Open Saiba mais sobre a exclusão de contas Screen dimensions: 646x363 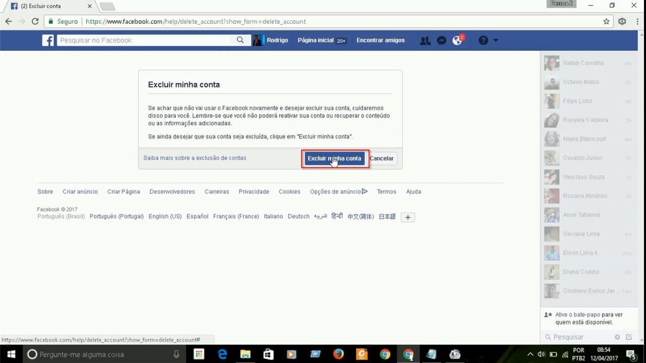195,158
